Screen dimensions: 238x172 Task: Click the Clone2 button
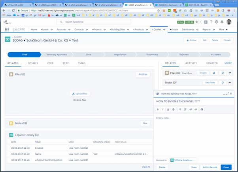(x=227, y=40)
